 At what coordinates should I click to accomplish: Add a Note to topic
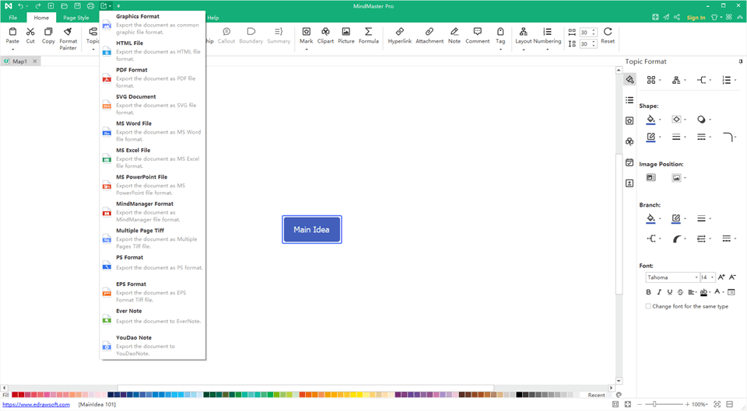[x=454, y=36]
